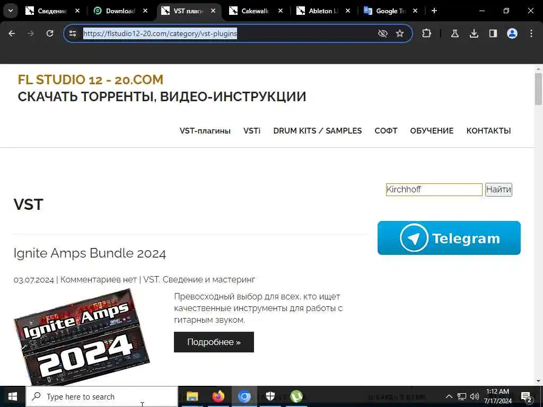
Task: Open uTorrent from the taskbar
Action: [x=296, y=396]
